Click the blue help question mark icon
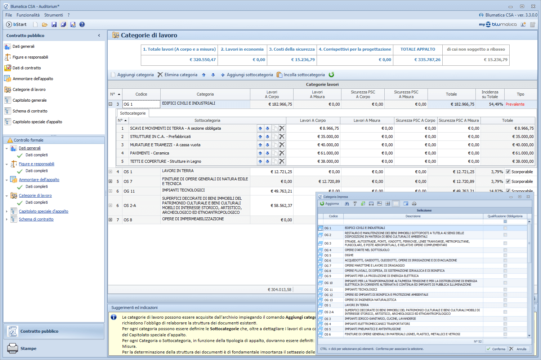Image resolution: width=541 pixels, height=360 pixels. (x=82, y=24)
